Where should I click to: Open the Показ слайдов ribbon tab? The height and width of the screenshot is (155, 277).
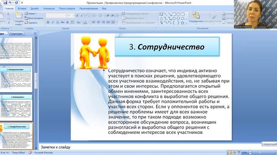pyautogui.click(x=67, y=8)
